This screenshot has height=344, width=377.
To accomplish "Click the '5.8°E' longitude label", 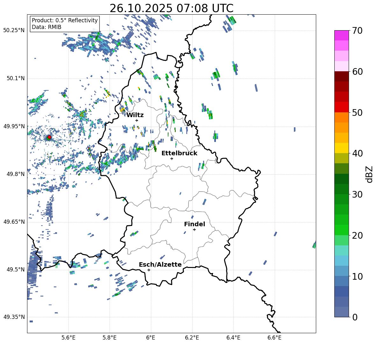I will point(110,338).
